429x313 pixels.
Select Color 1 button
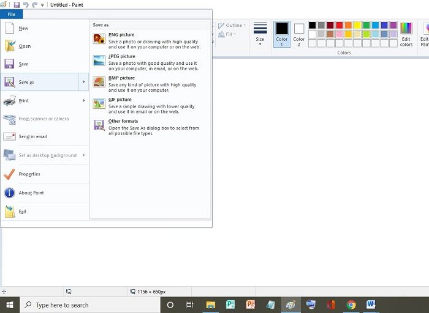282,34
